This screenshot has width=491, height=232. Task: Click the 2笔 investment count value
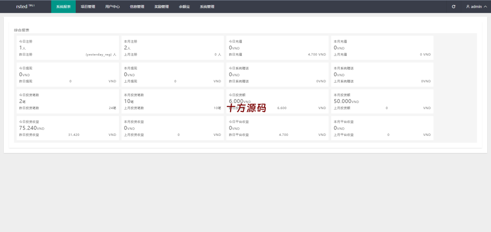[22, 101]
